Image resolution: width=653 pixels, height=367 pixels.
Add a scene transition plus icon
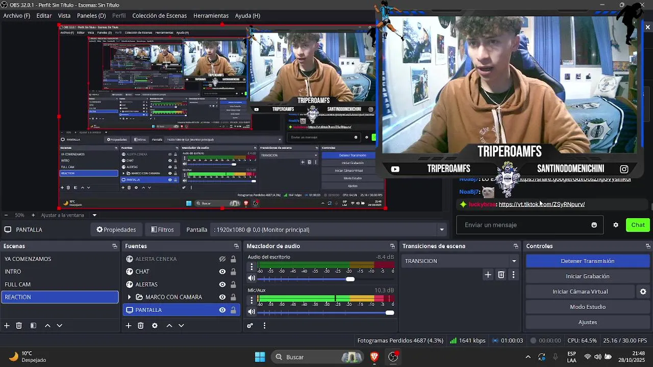click(488, 275)
